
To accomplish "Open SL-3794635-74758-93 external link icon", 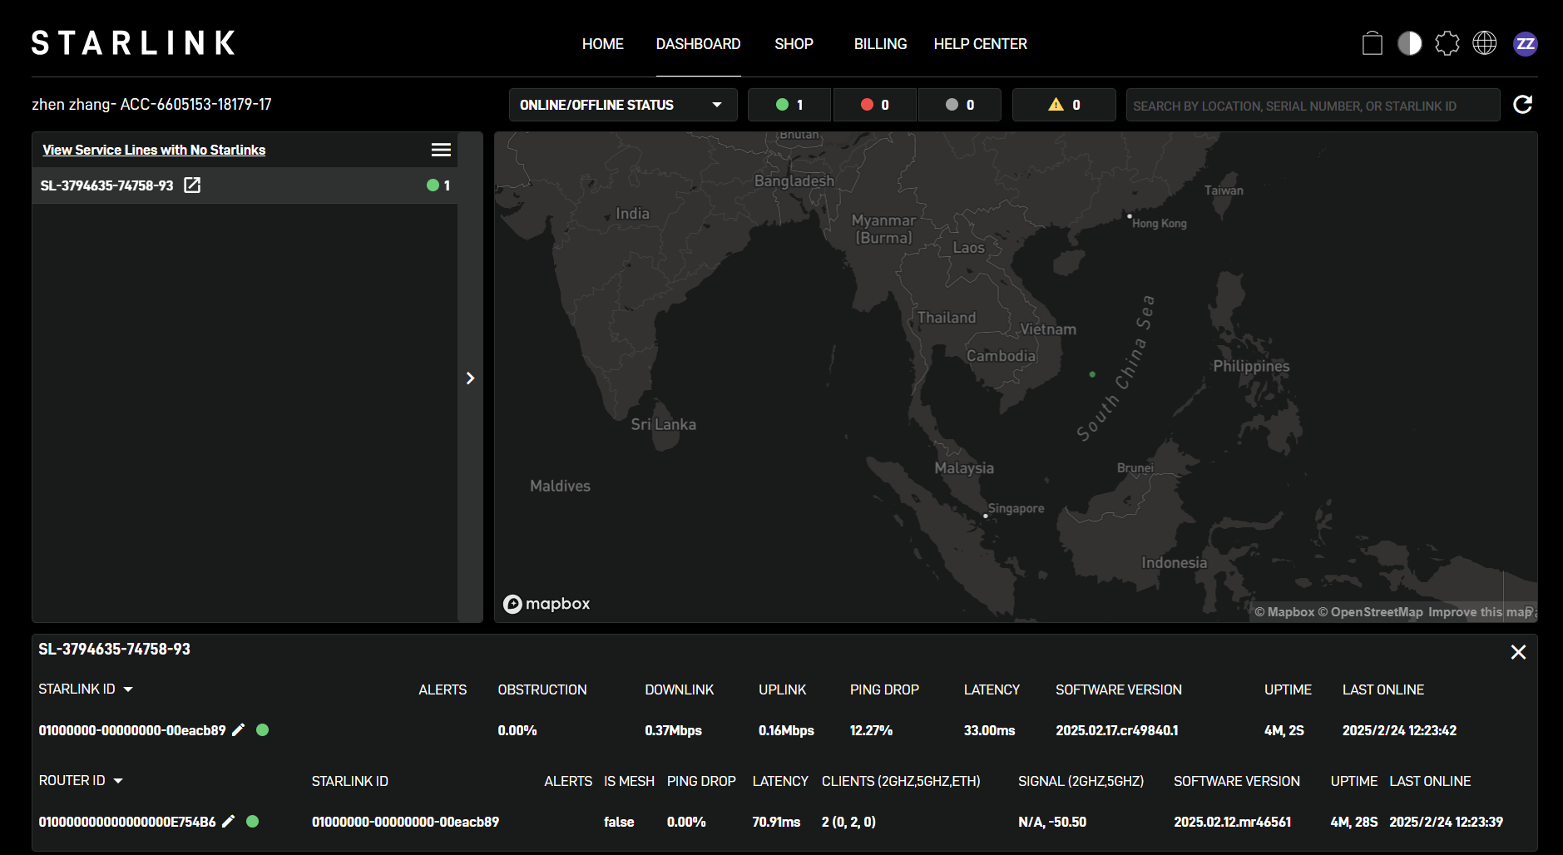I will (x=192, y=185).
